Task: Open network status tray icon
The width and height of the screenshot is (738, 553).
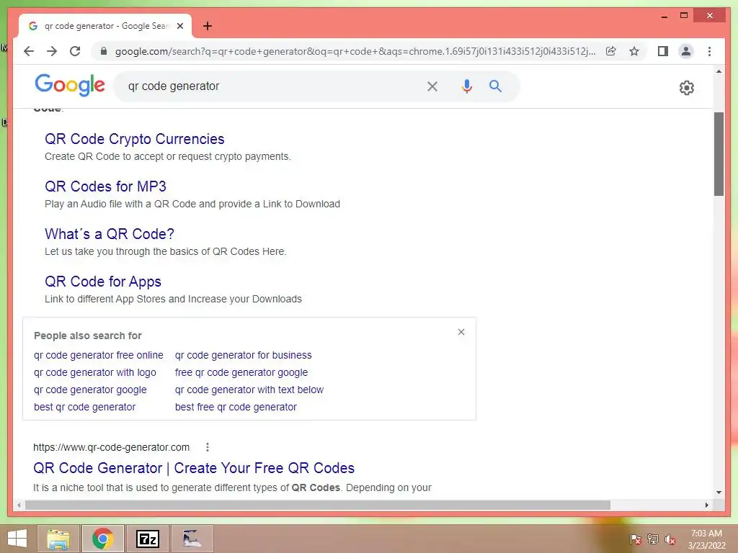Action: tap(653, 539)
